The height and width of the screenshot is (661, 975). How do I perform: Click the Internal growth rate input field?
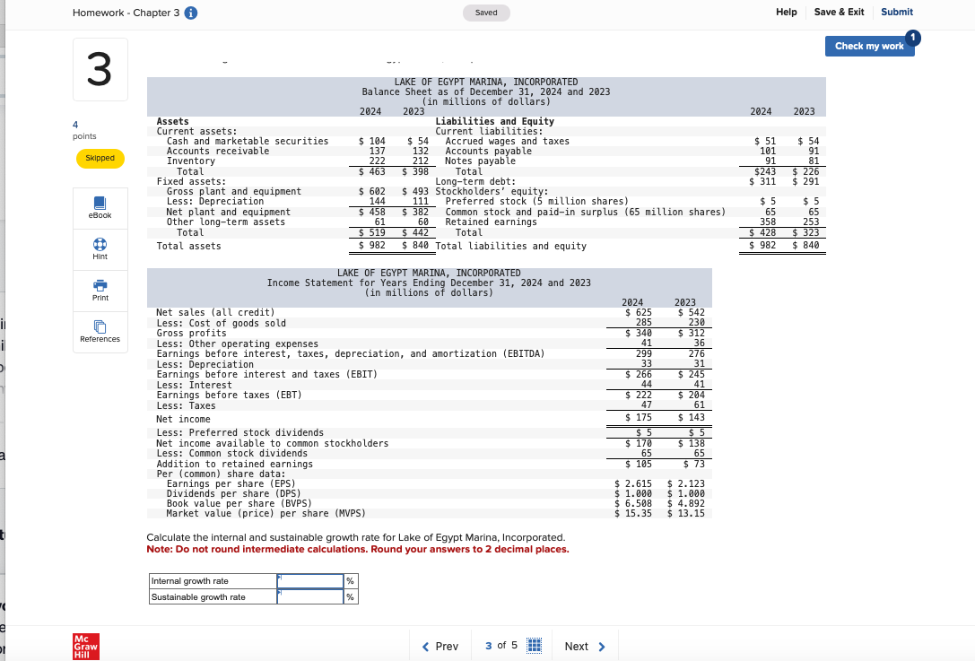309,580
